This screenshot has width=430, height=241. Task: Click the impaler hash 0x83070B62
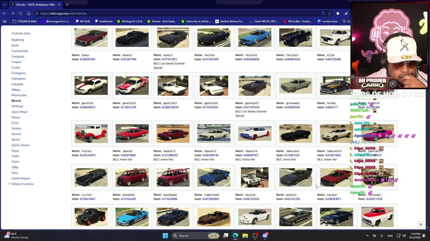[128, 155]
